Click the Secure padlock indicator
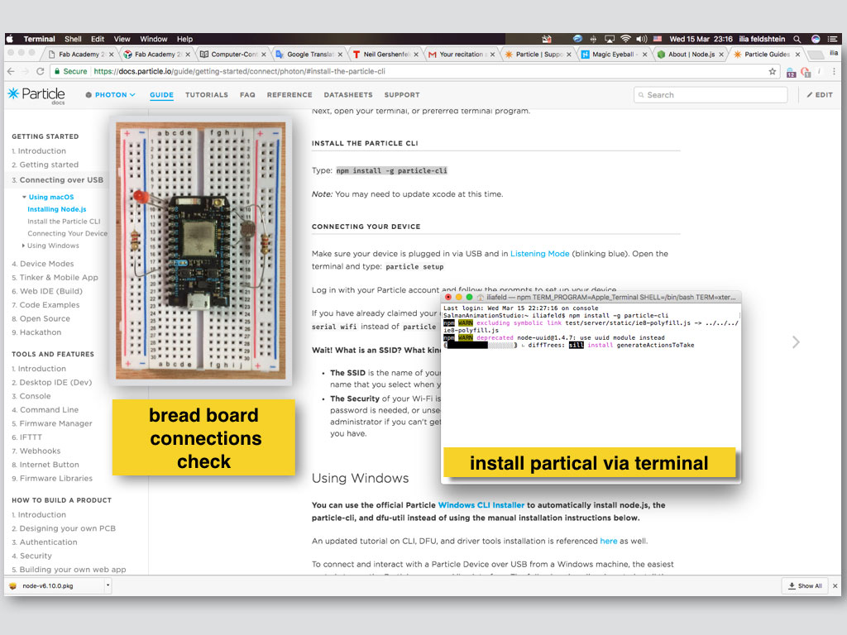 pos(70,71)
